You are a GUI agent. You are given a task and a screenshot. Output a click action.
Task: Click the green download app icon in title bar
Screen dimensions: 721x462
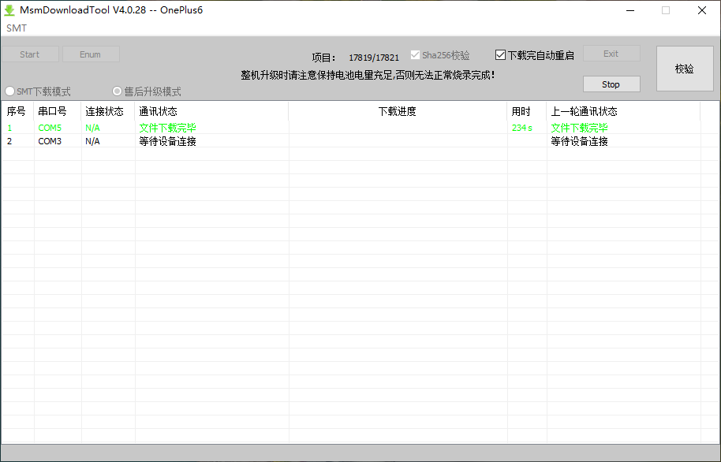coord(9,10)
